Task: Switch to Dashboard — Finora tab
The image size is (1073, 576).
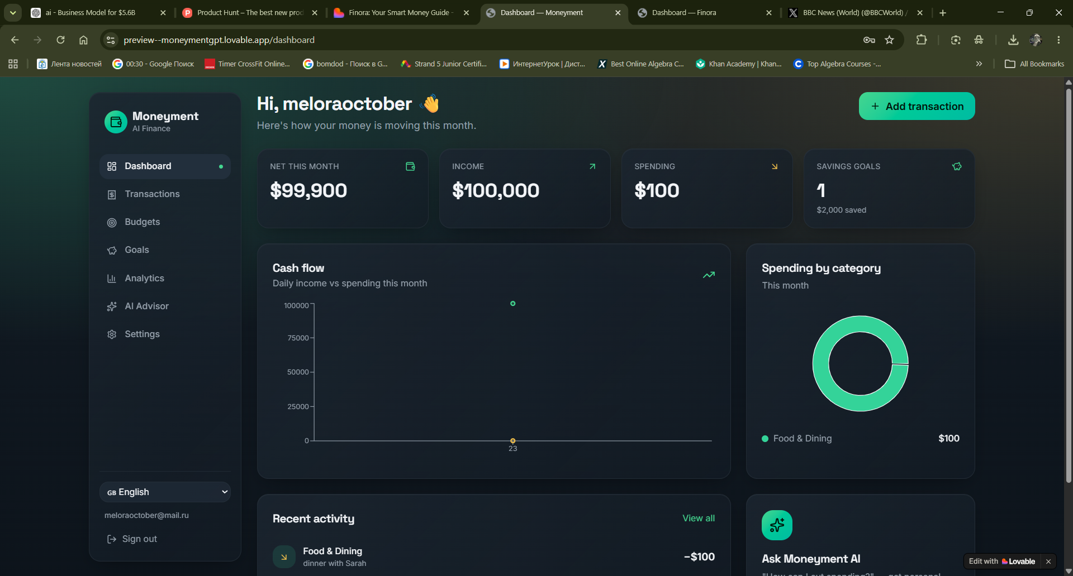Action: [x=704, y=12]
